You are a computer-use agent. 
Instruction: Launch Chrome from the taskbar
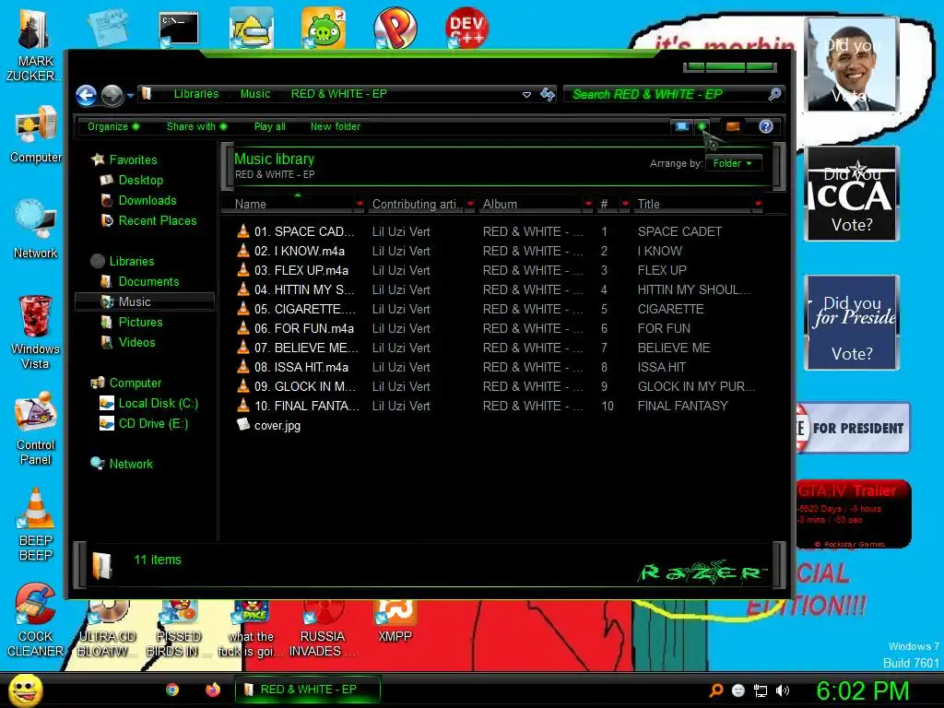(x=172, y=690)
